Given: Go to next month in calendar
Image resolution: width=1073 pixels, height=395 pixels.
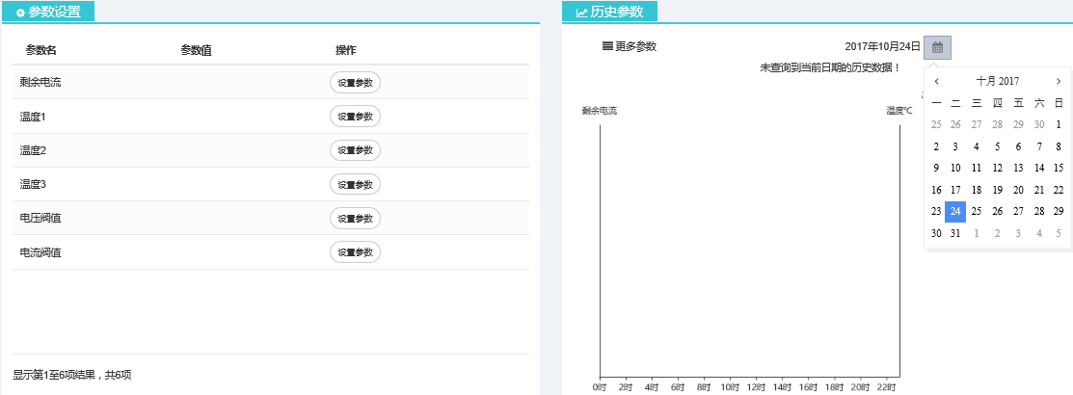Looking at the screenshot, I should click(x=1059, y=82).
